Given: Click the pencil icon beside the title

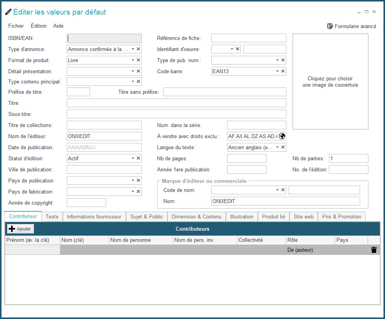Looking at the screenshot, I should click(x=8, y=12).
